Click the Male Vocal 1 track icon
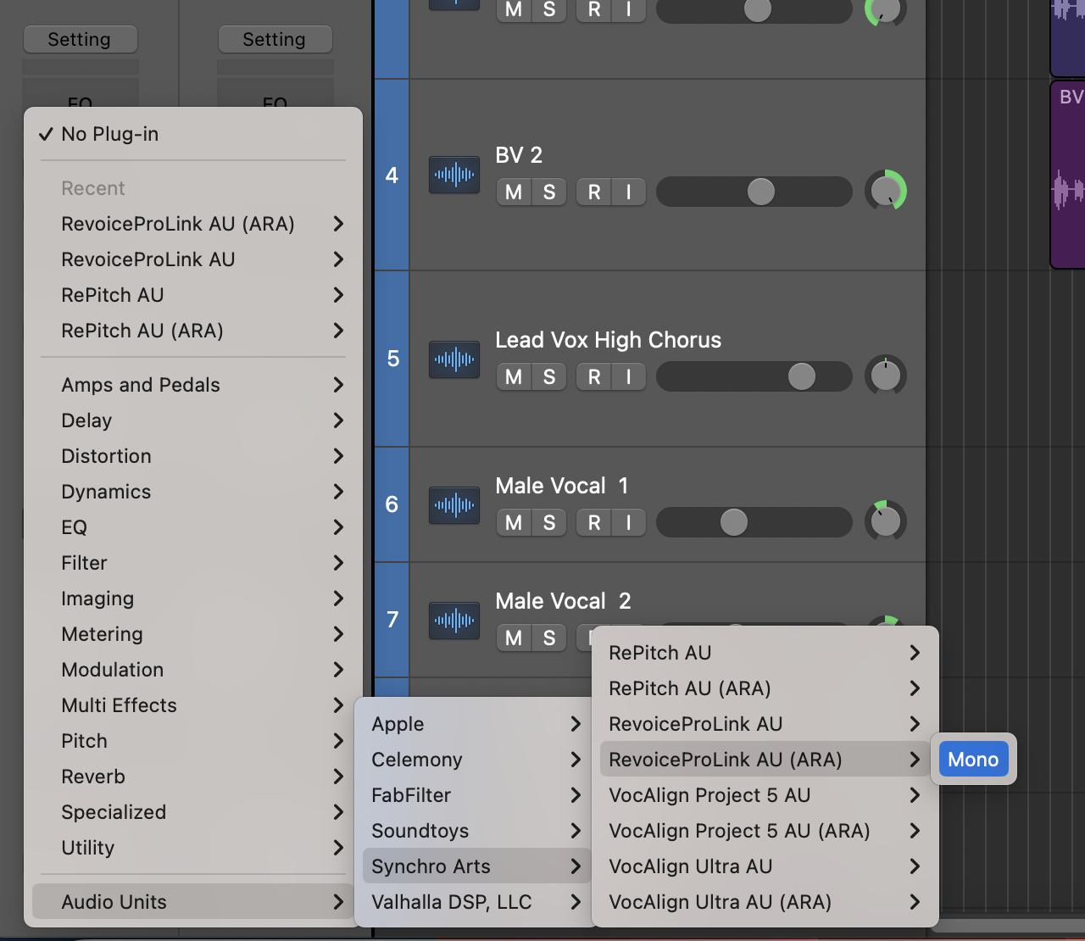 (x=454, y=505)
